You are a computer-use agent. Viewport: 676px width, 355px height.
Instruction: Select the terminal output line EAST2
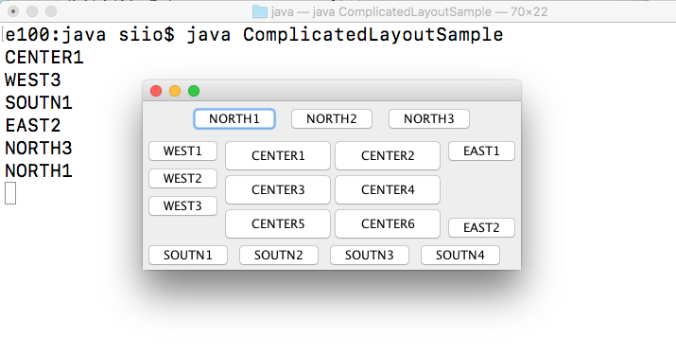tap(33, 126)
